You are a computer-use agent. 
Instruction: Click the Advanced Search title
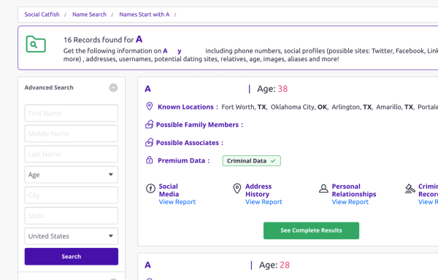coord(49,87)
